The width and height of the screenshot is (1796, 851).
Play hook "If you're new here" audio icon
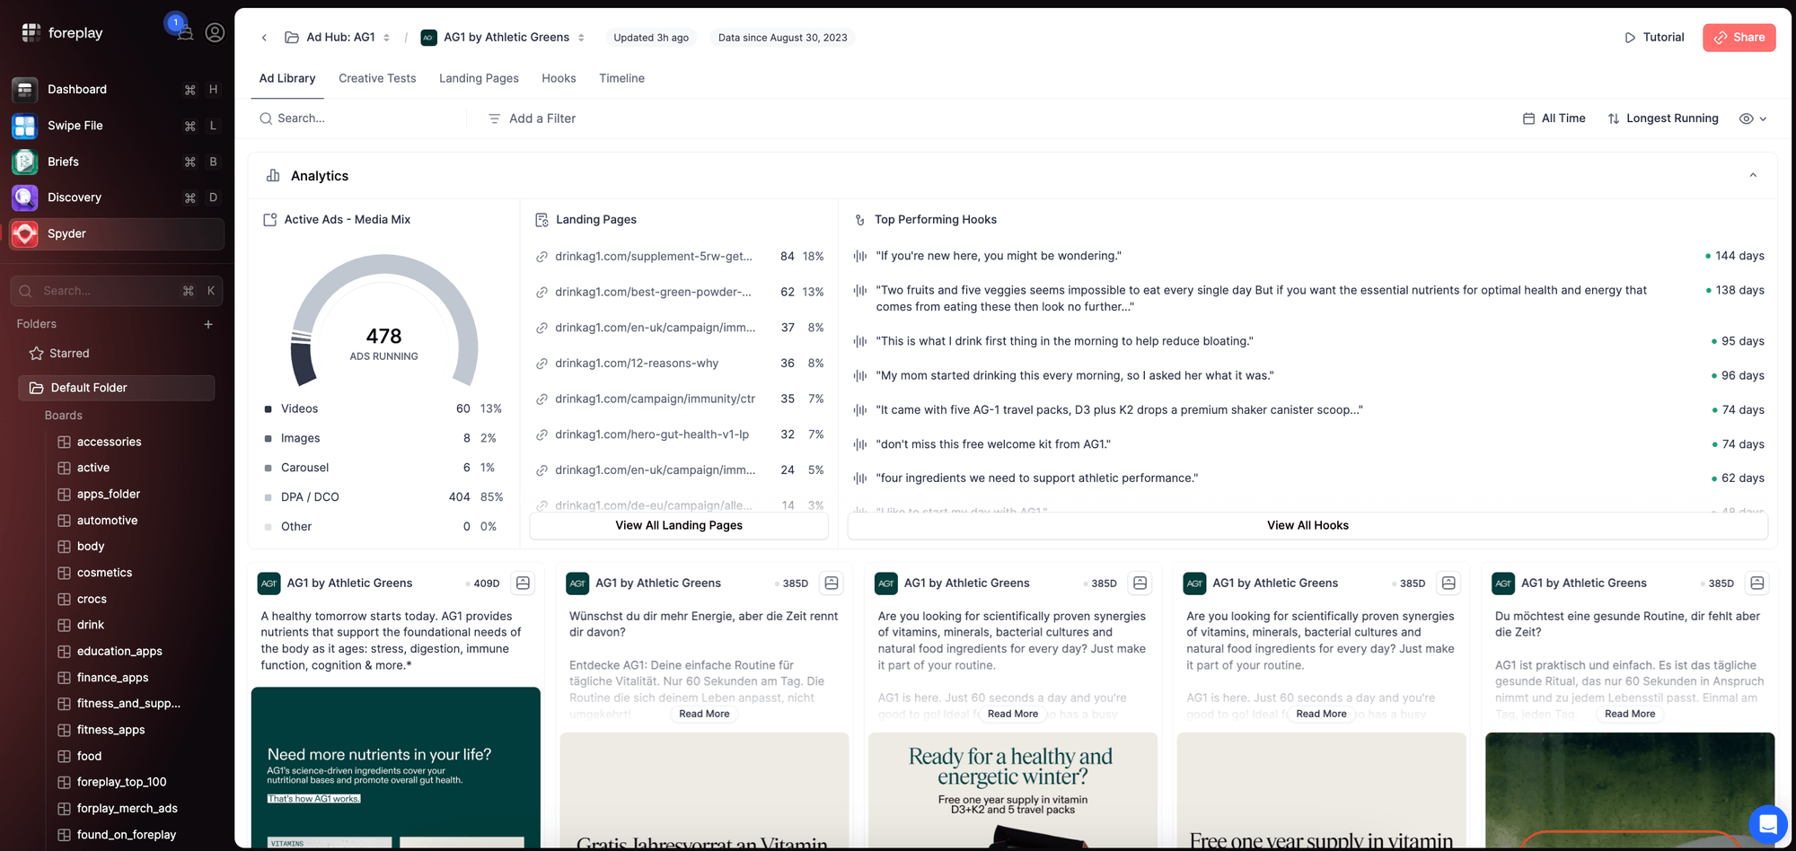click(x=860, y=256)
